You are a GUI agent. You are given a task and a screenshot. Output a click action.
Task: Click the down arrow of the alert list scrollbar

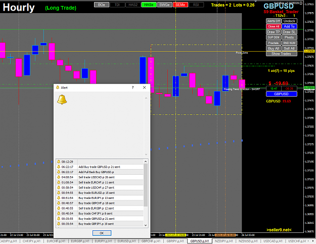[x=146, y=225]
